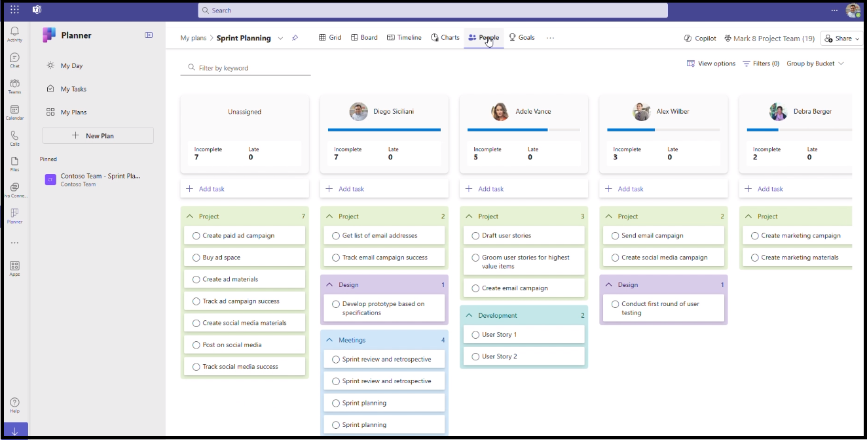Image resolution: width=867 pixels, height=440 pixels.
Task: Collapse the Meetings bucket under Diego
Action: (x=330, y=340)
